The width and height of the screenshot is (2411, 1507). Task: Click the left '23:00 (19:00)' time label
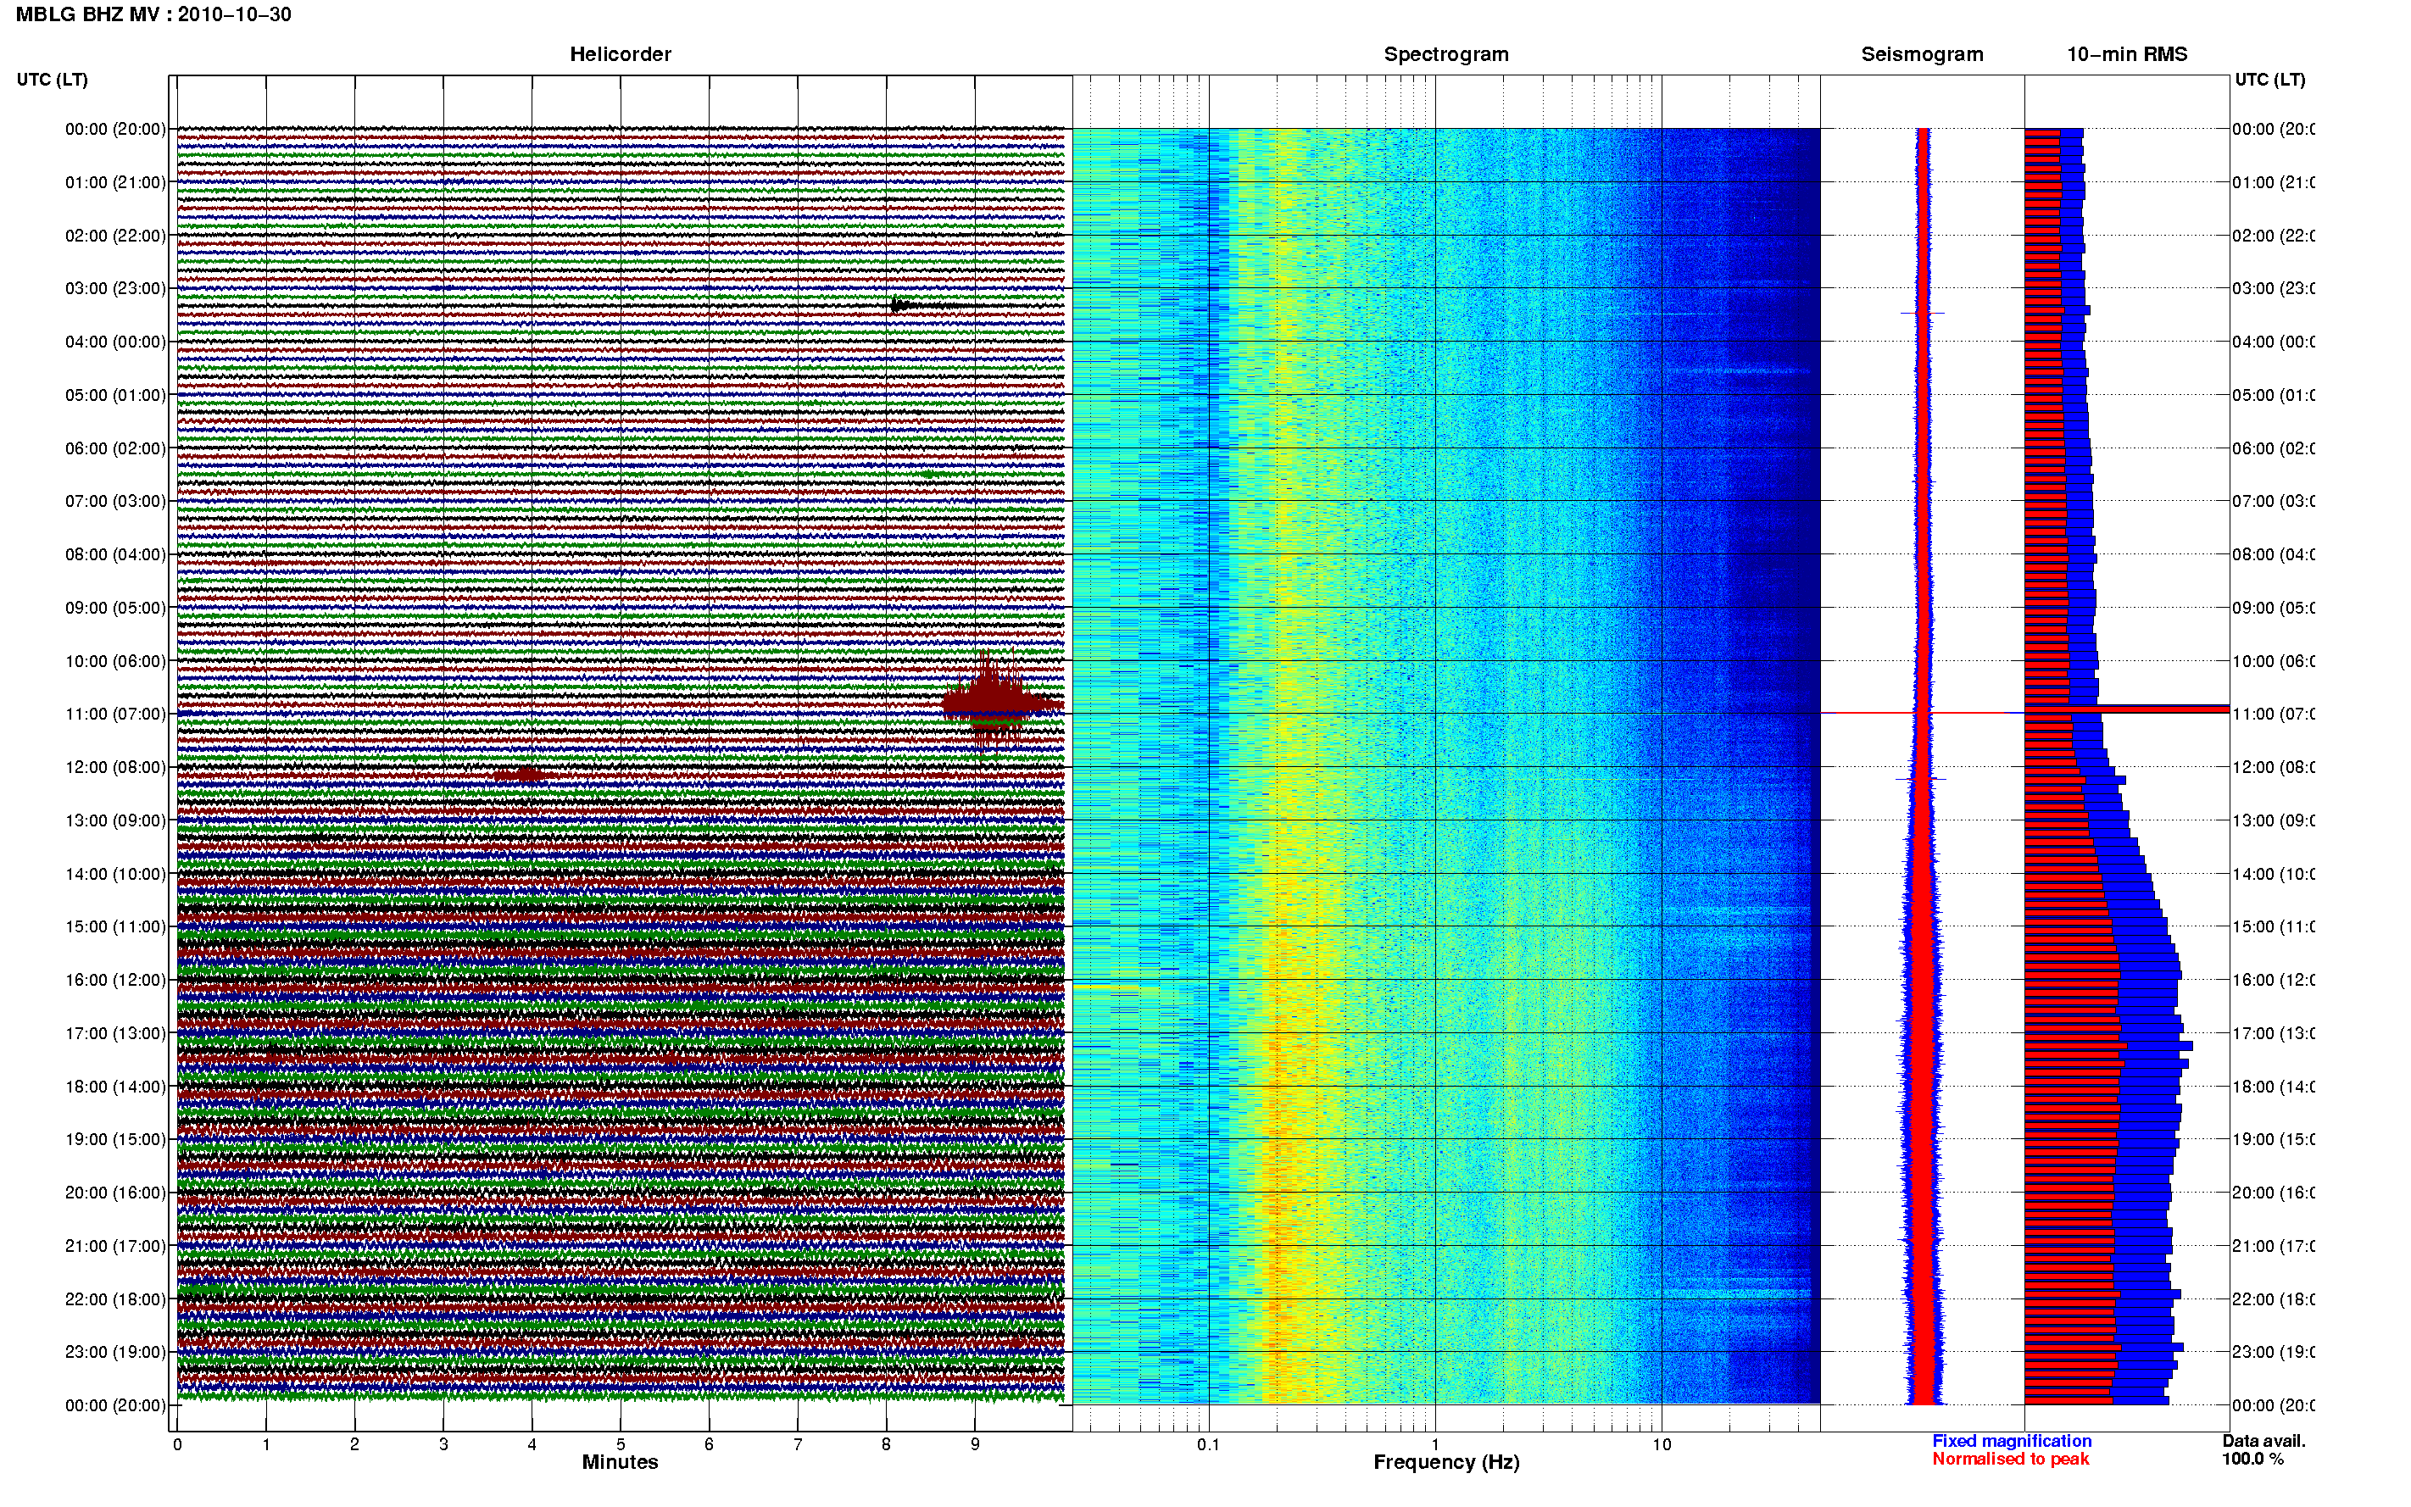point(115,1352)
